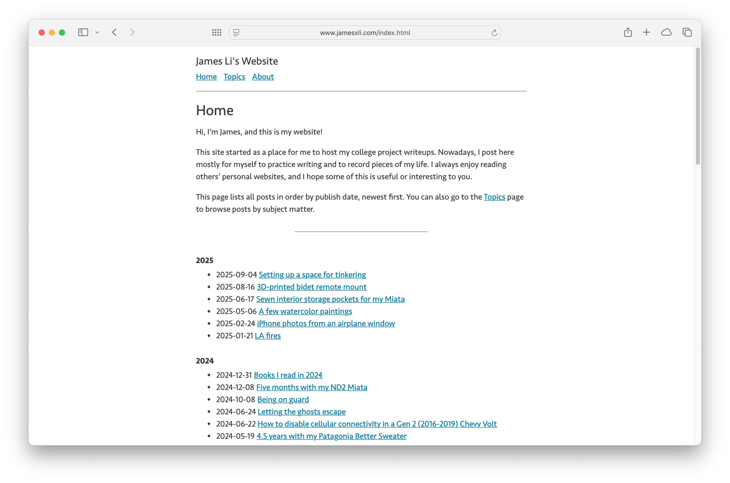Minimize the Safari window
This screenshot has width=730, height=483.
(52, 32)
